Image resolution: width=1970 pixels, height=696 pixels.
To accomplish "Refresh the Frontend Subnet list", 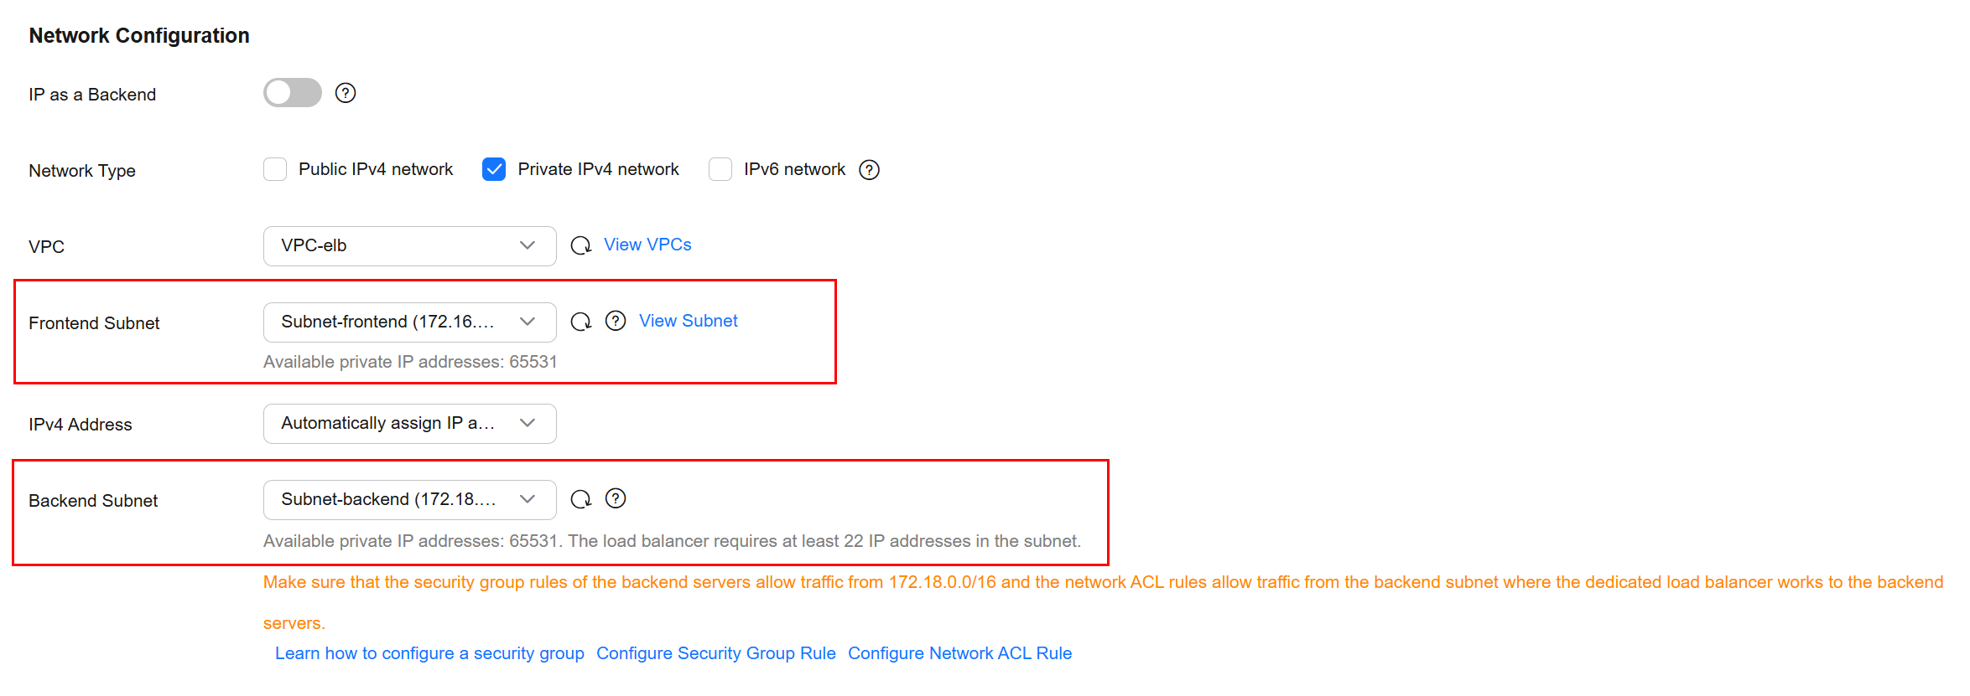I will pyautogui.click(x=580, y=322).
